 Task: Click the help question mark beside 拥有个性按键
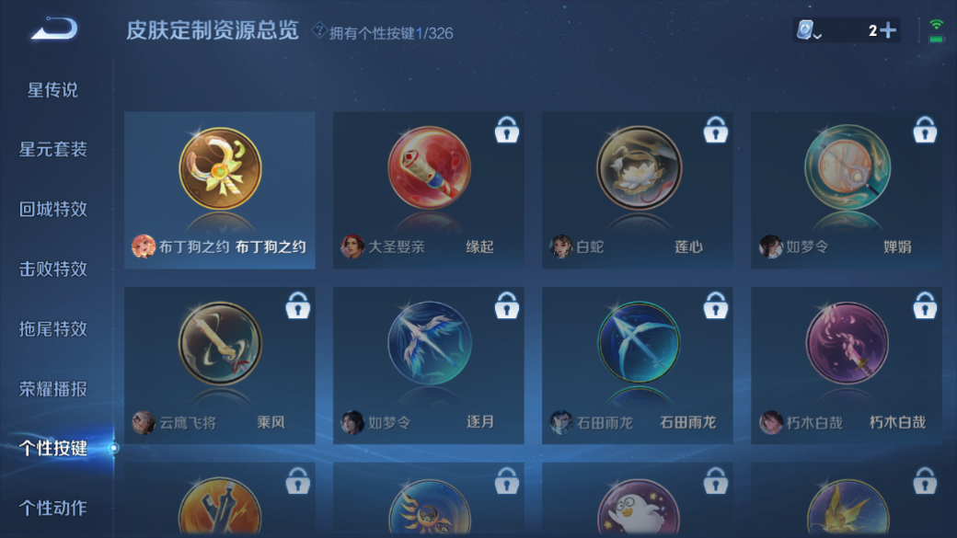coord(318,29)
